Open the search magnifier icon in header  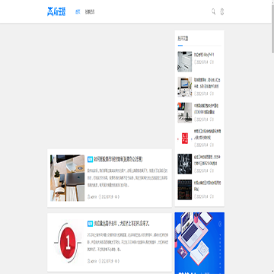point(214,11)
